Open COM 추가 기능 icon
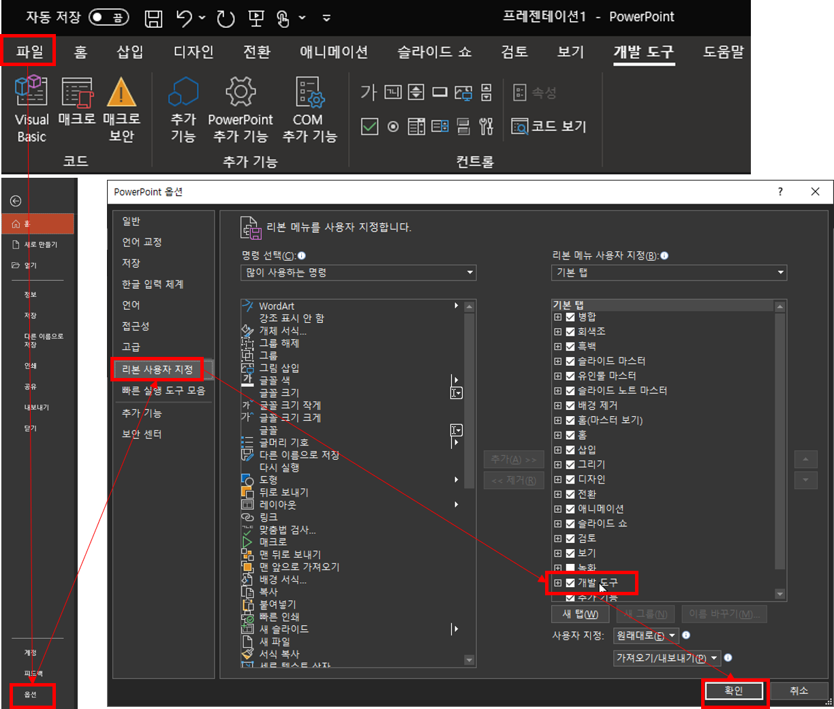Viewport: 834px width, 709px height. pos(309,93)
